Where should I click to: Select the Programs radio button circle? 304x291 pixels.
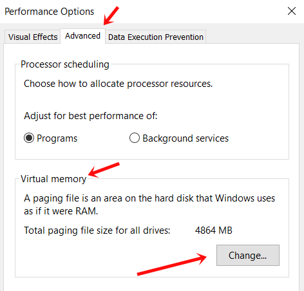coord(29,138)
